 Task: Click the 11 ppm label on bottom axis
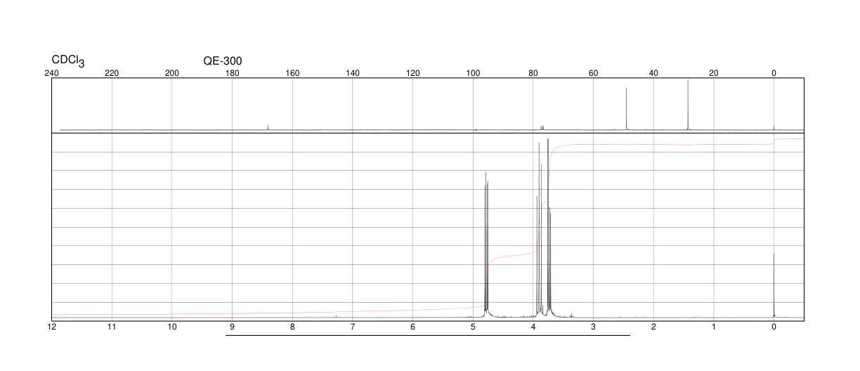pos(112,327)
